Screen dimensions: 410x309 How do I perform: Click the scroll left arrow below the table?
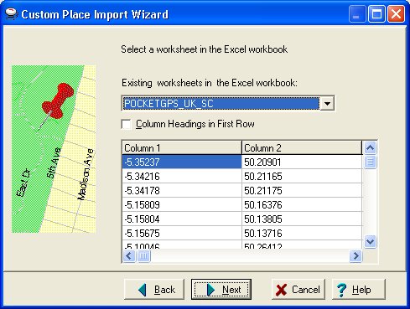coord(129,256)
